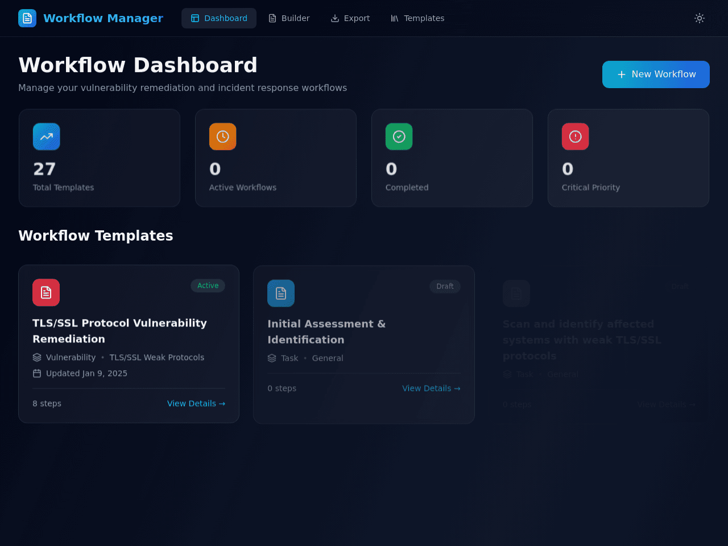The width and height of the screenshot is (728, 546).
Task: Click the Export tab download icon
Action: [335, 18]
